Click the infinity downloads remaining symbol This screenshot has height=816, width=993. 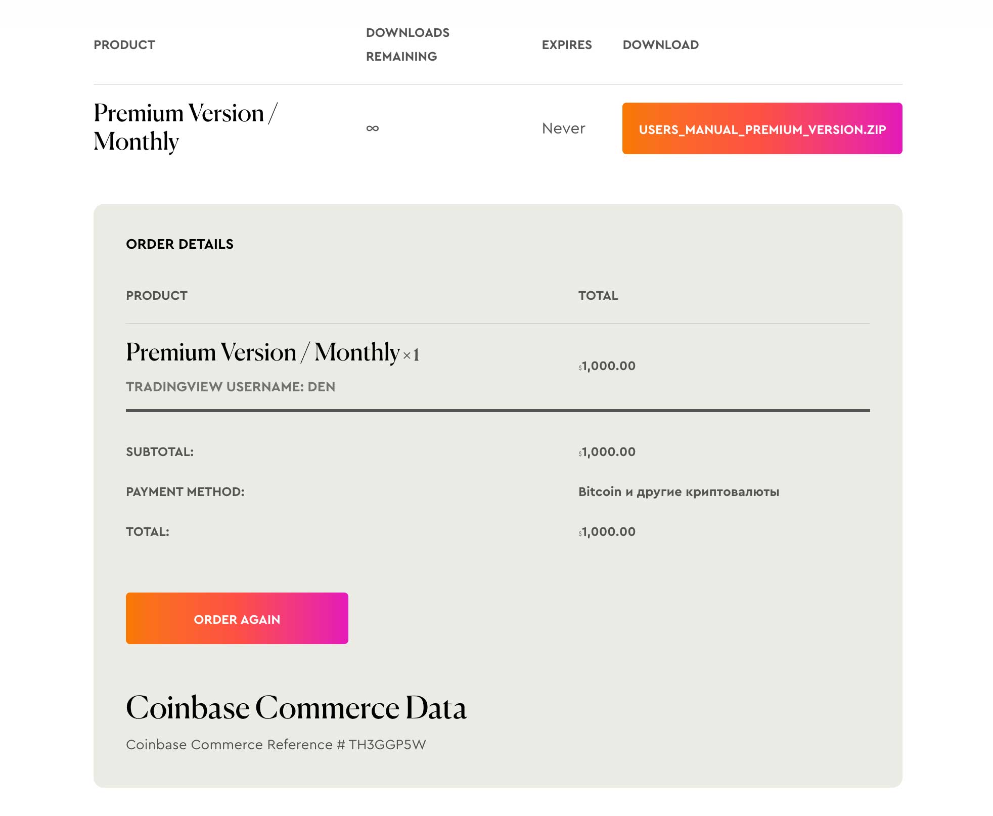373,128
